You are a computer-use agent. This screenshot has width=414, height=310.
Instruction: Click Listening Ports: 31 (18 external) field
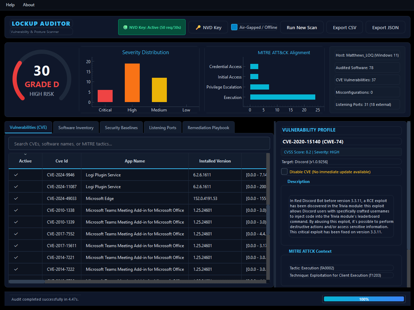click(x=367, y=104)
